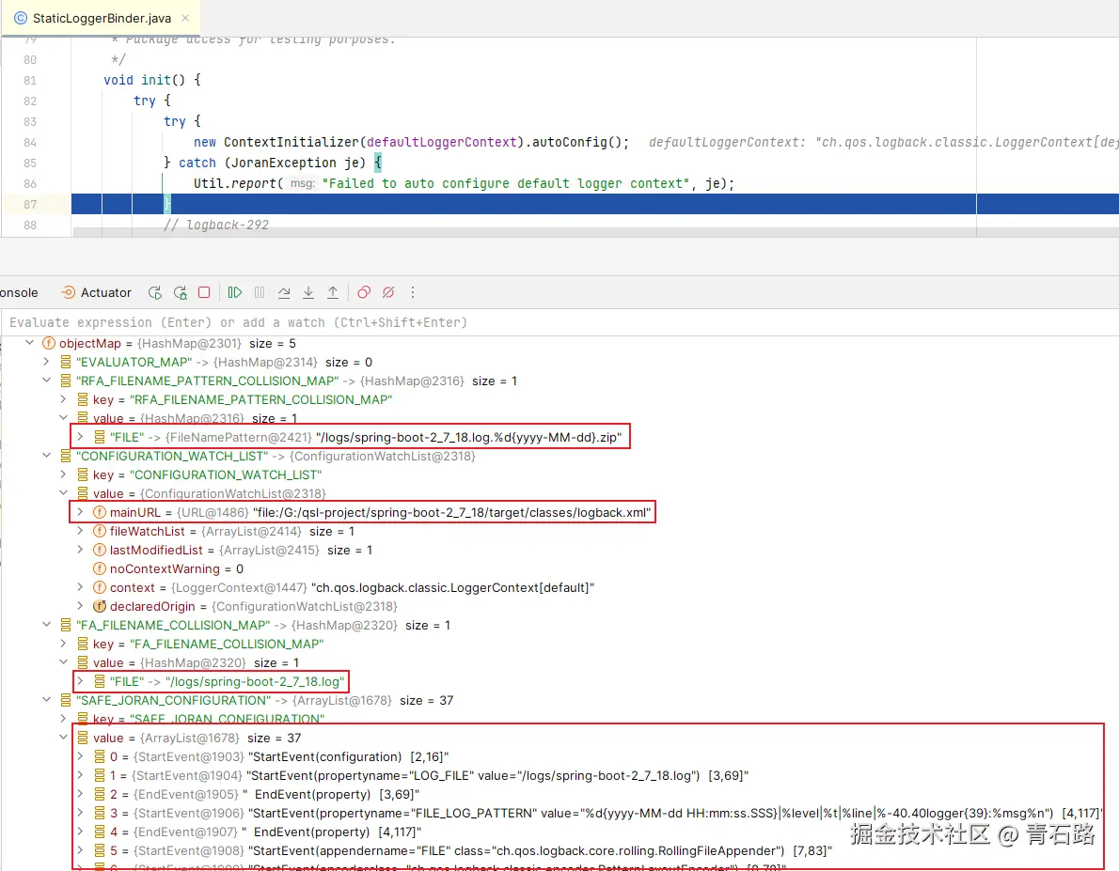Viewport: 1119px width, 871px height.
Task: Click the mainURL field icon
Action: click(x=99, y=512)
